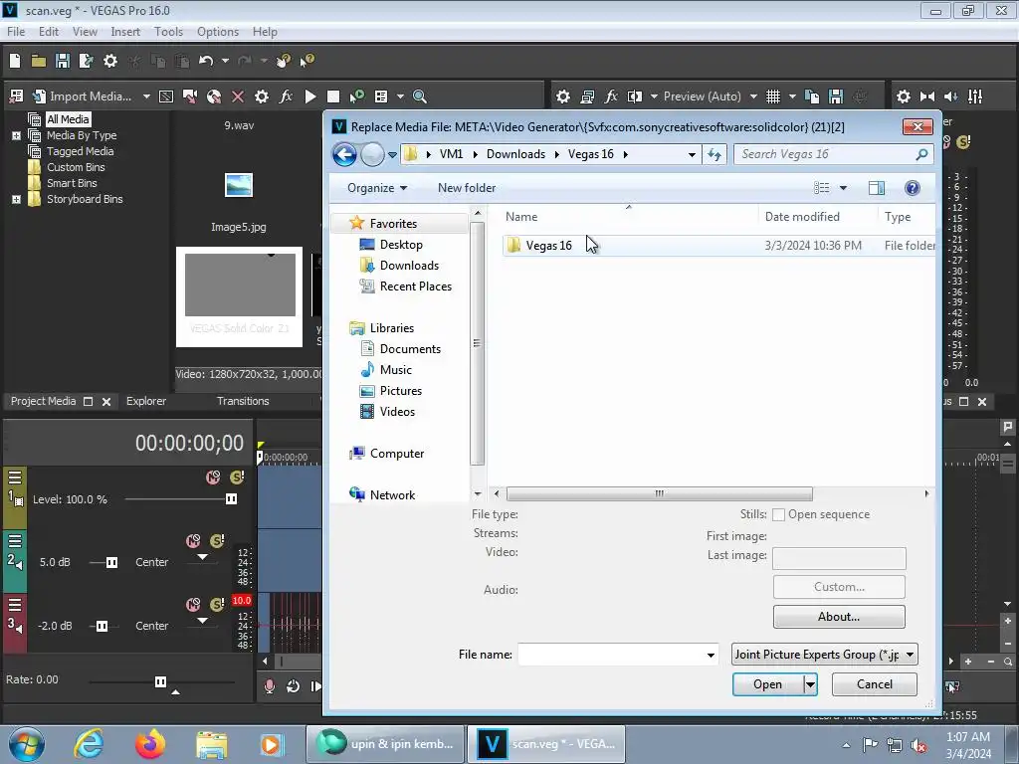Start media preview with the play icon
Image resolution: width=1019 pixels, height=764 pixels.
tap(310, 96)
